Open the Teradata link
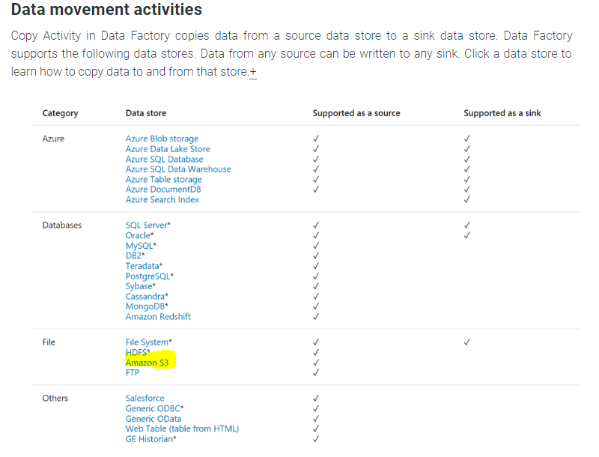The width and height of the screenshot is (599, 457). click(x=144, y=266)
